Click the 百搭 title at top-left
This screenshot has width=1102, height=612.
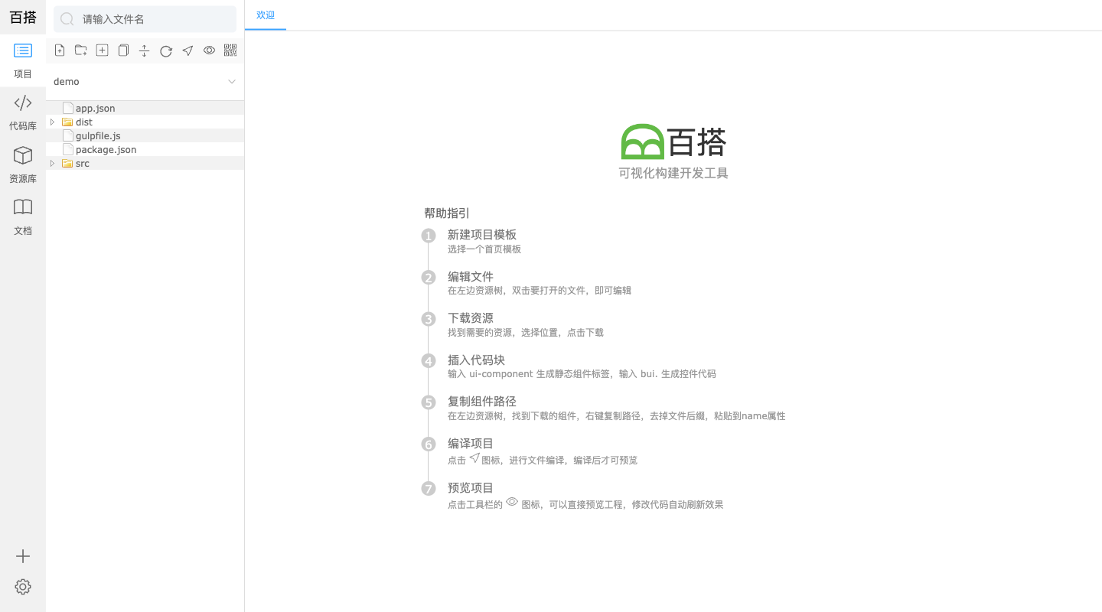[x=23, y=18]
